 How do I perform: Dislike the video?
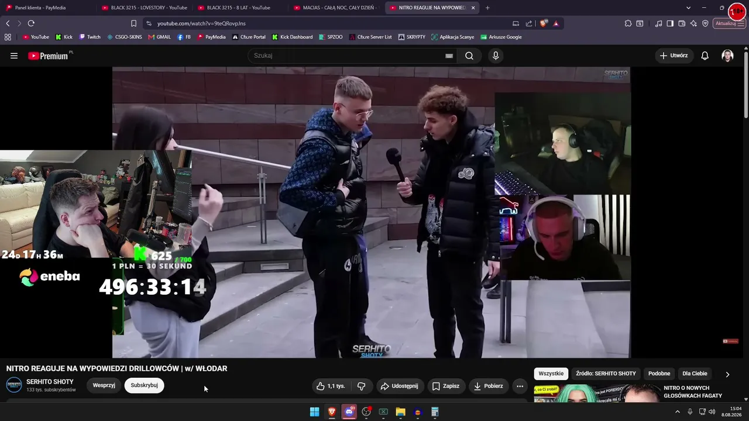click(361, 386)
